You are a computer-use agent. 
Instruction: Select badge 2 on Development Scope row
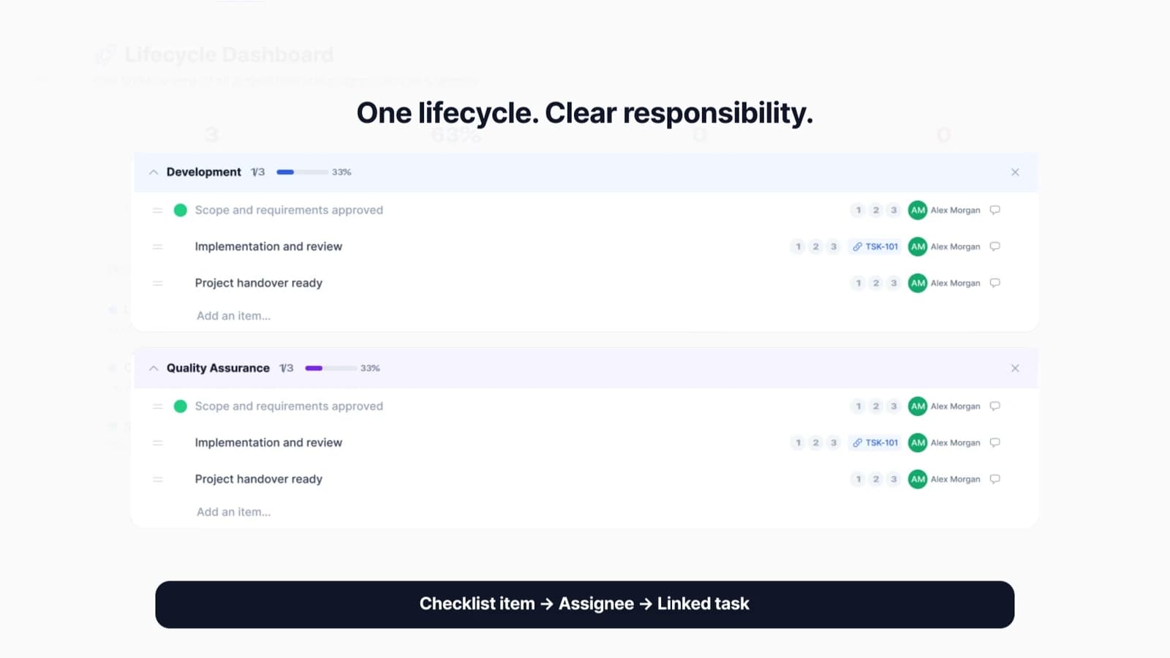pyautogui.click(x=876, y=211)
